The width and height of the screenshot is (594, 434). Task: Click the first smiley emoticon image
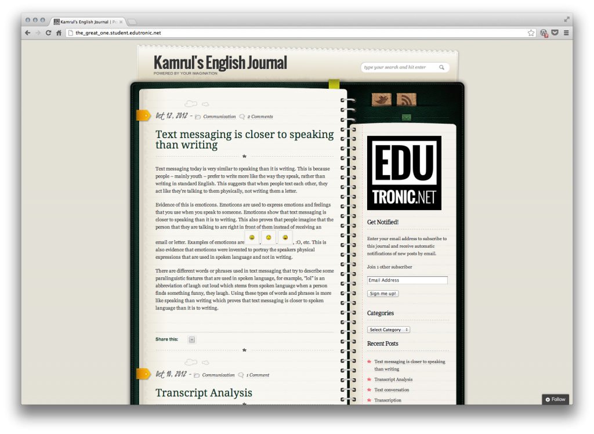[252, 238]
